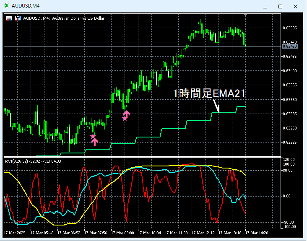Click the 0.63470 price scale label
Viewport: 307px width, 241px height.
click(290, 42)
